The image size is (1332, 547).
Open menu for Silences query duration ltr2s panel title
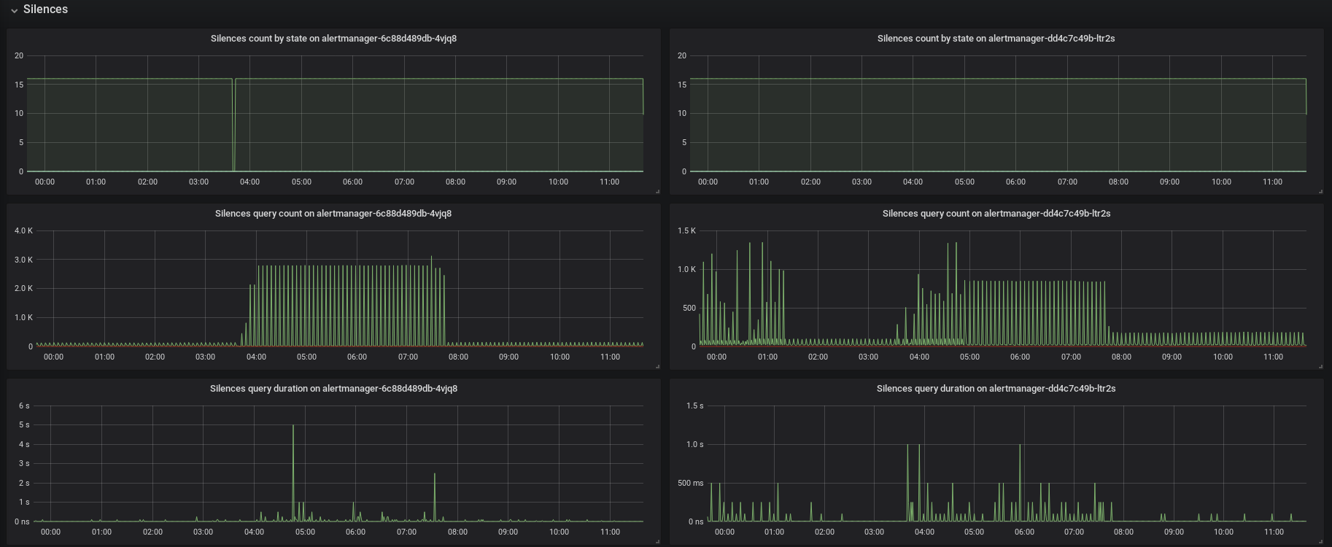click(996, 389)
